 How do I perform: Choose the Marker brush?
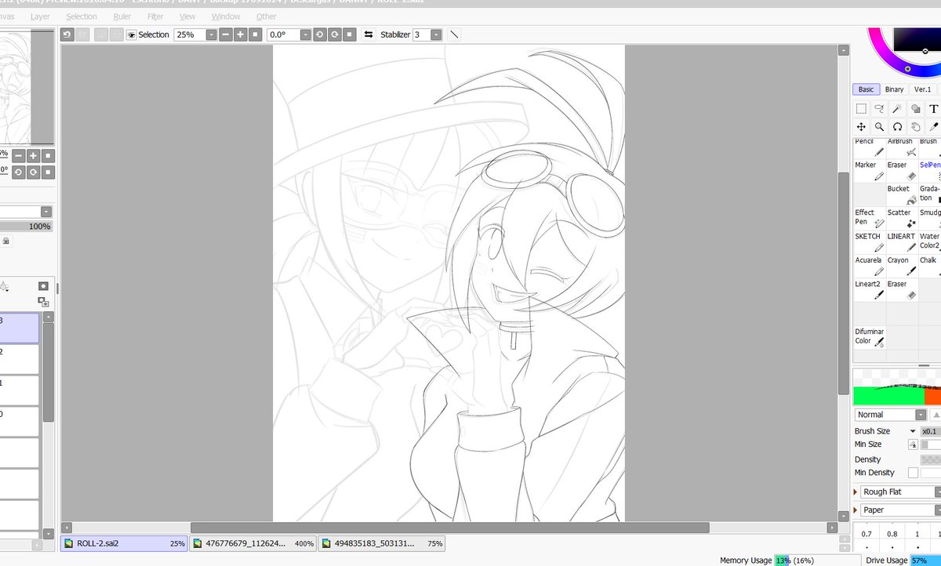869,172
